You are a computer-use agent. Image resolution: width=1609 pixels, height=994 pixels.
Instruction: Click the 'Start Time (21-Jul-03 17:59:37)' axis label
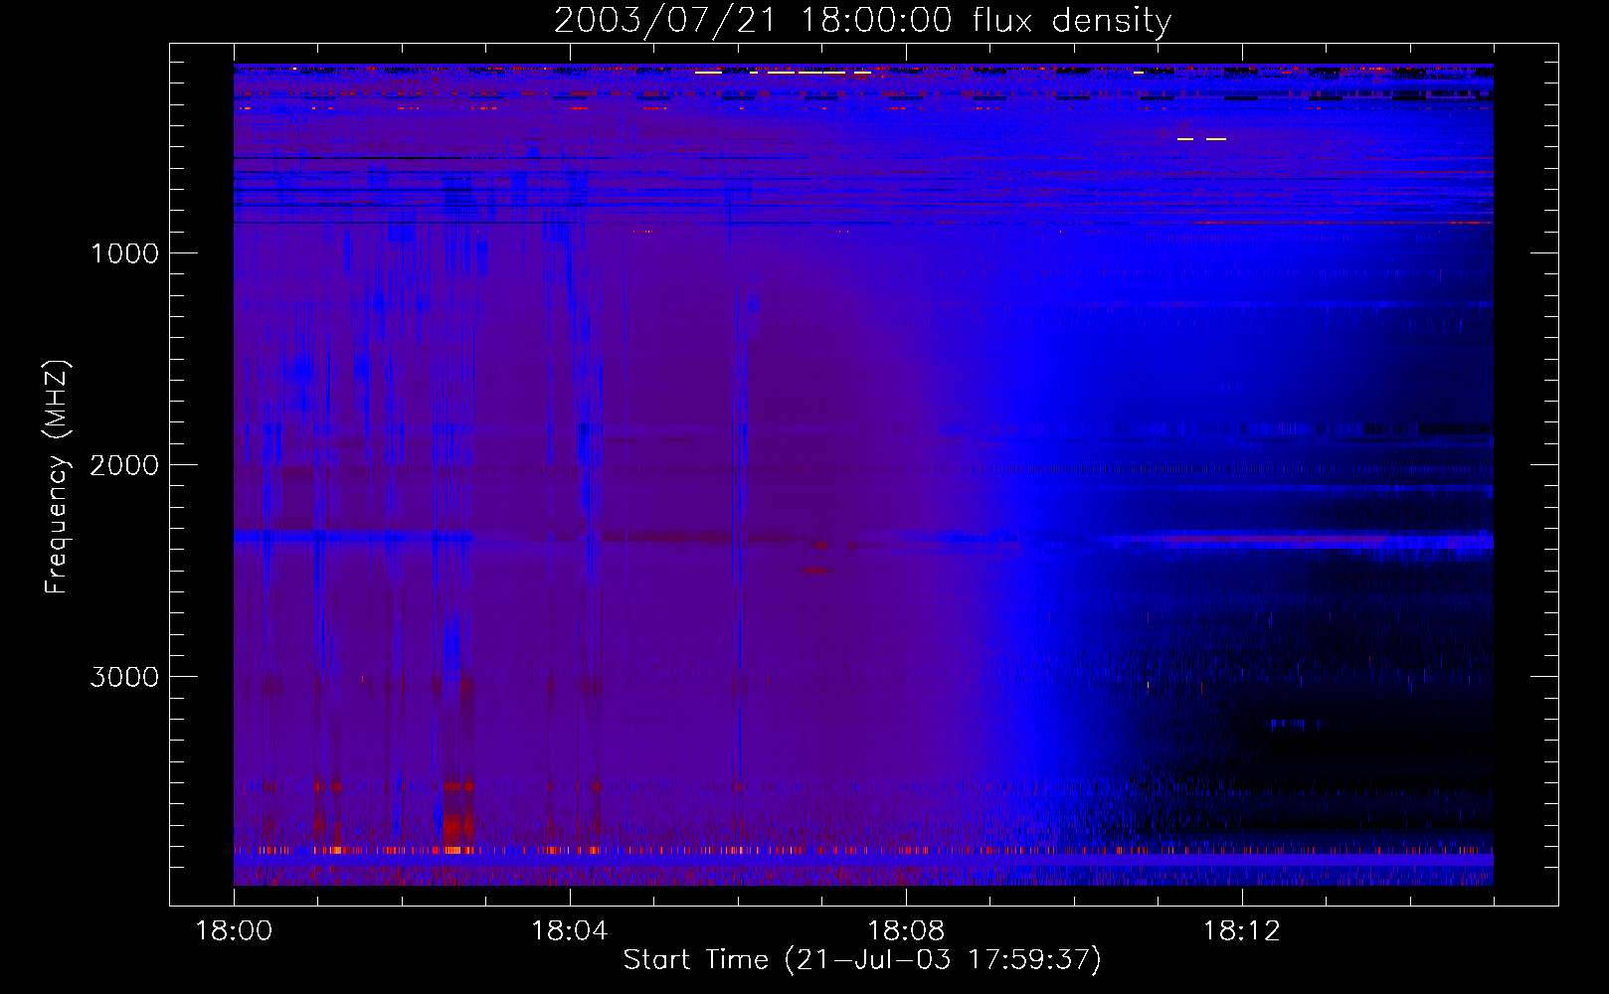pyautogui.click(x=862, y=960)
